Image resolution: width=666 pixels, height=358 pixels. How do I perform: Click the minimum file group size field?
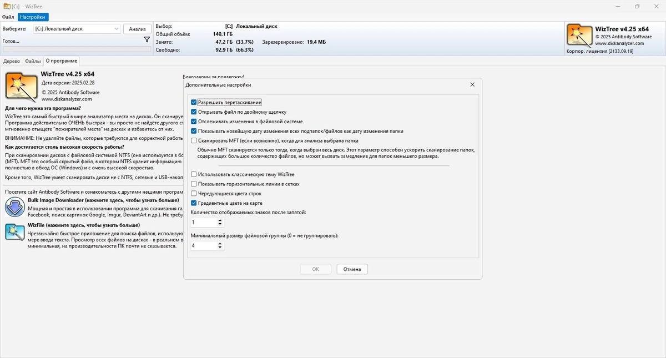click(204, 245)
